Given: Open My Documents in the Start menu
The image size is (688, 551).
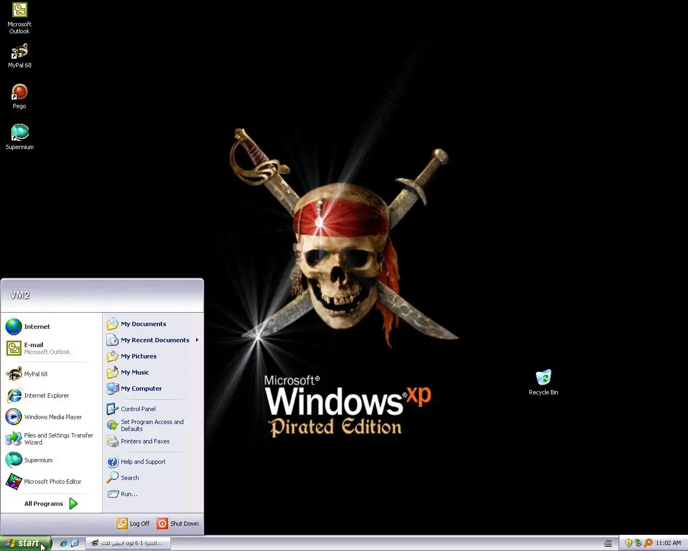Looking at the screenshot, I should point(153,324).
